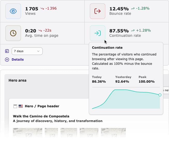
Task: Click the Continuation rate tooltip heading
Action: point(107,48)
